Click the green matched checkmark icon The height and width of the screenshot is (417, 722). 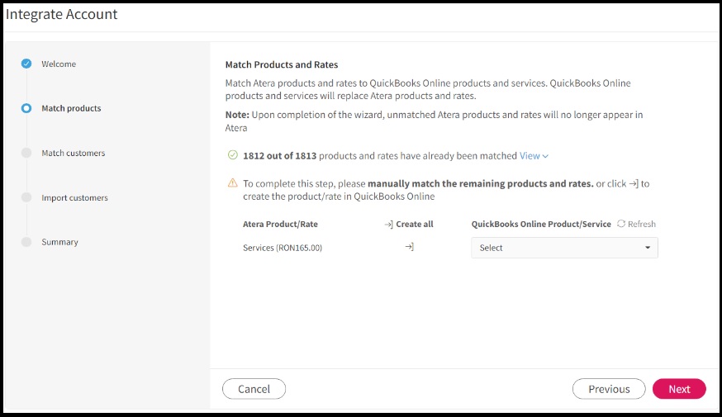(x=232, y=155)
